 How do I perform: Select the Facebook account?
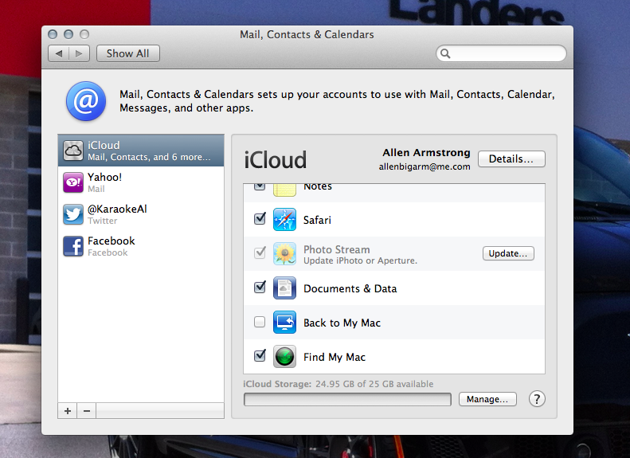click(141, 246)
